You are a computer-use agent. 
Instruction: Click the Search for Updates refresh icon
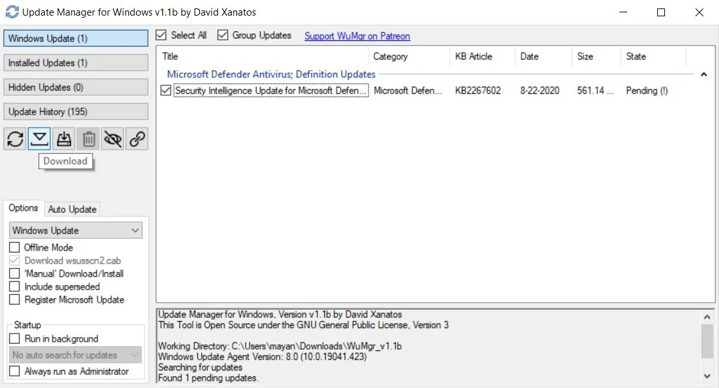[14, 139]
